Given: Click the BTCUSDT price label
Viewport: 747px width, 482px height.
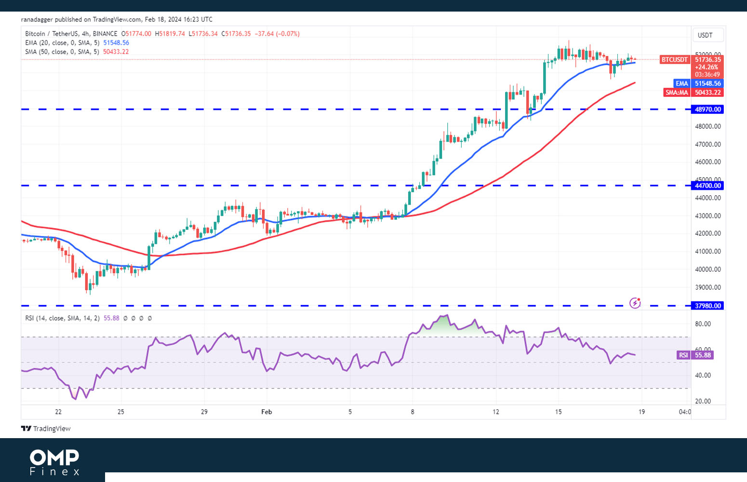Looking at the screenshot, I should 674,60.
